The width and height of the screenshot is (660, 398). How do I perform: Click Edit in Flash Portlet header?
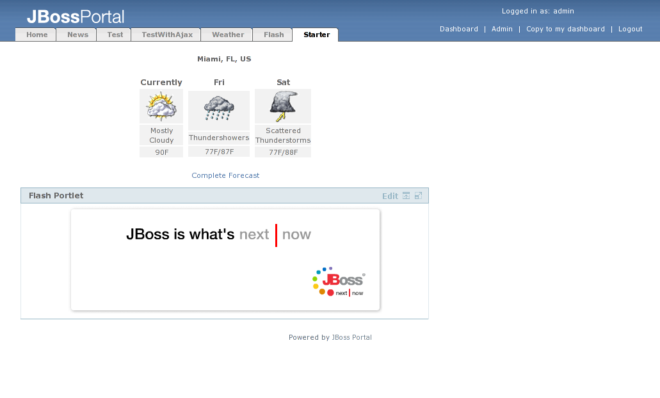[390, 196]
